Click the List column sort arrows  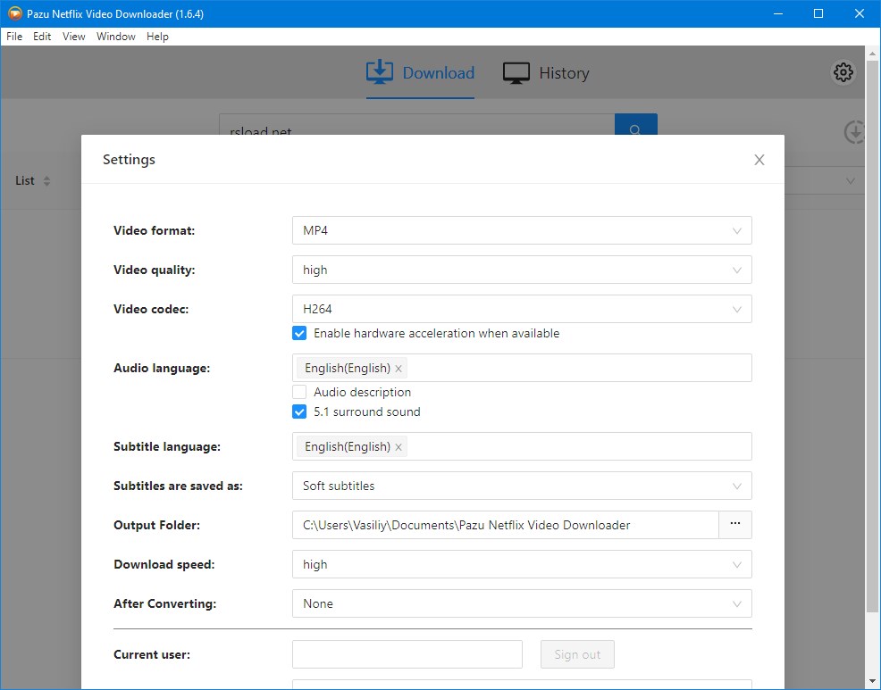point(46,181)
